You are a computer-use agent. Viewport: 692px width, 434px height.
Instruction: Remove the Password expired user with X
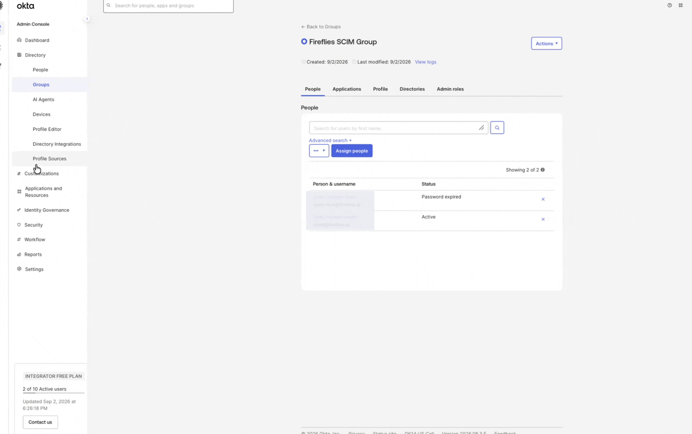point(543,199)
